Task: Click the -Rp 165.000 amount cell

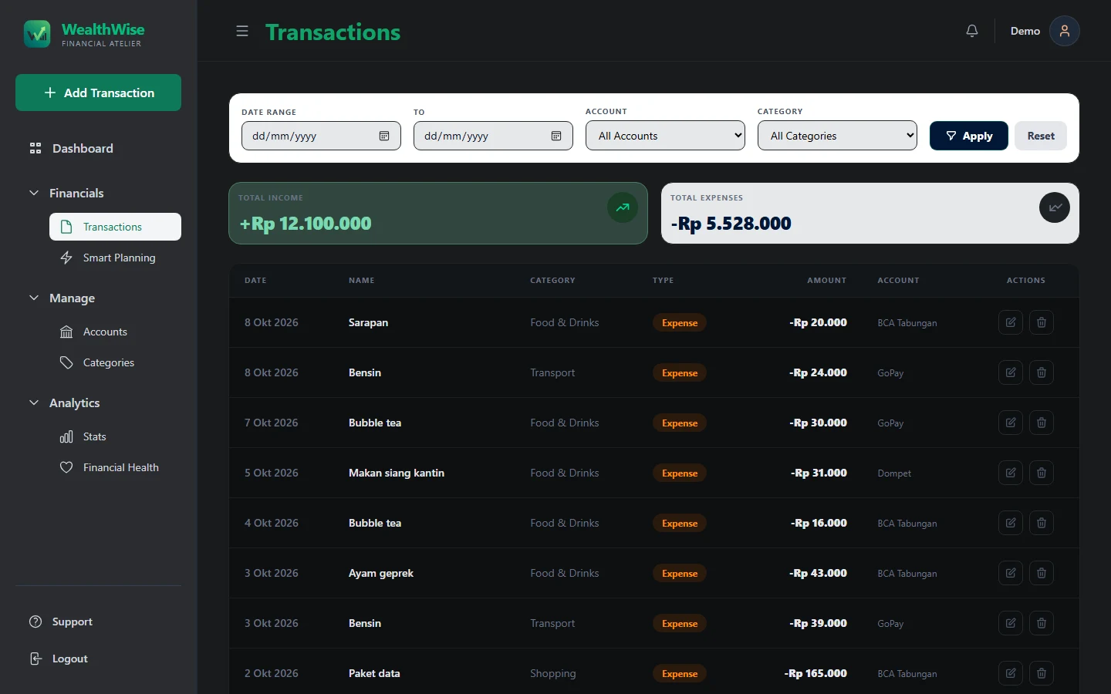Action: [816, 673]
